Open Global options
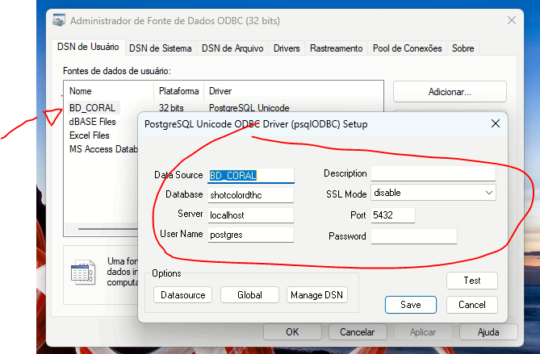The image size is (540, 354). click(x=249, y=295)
